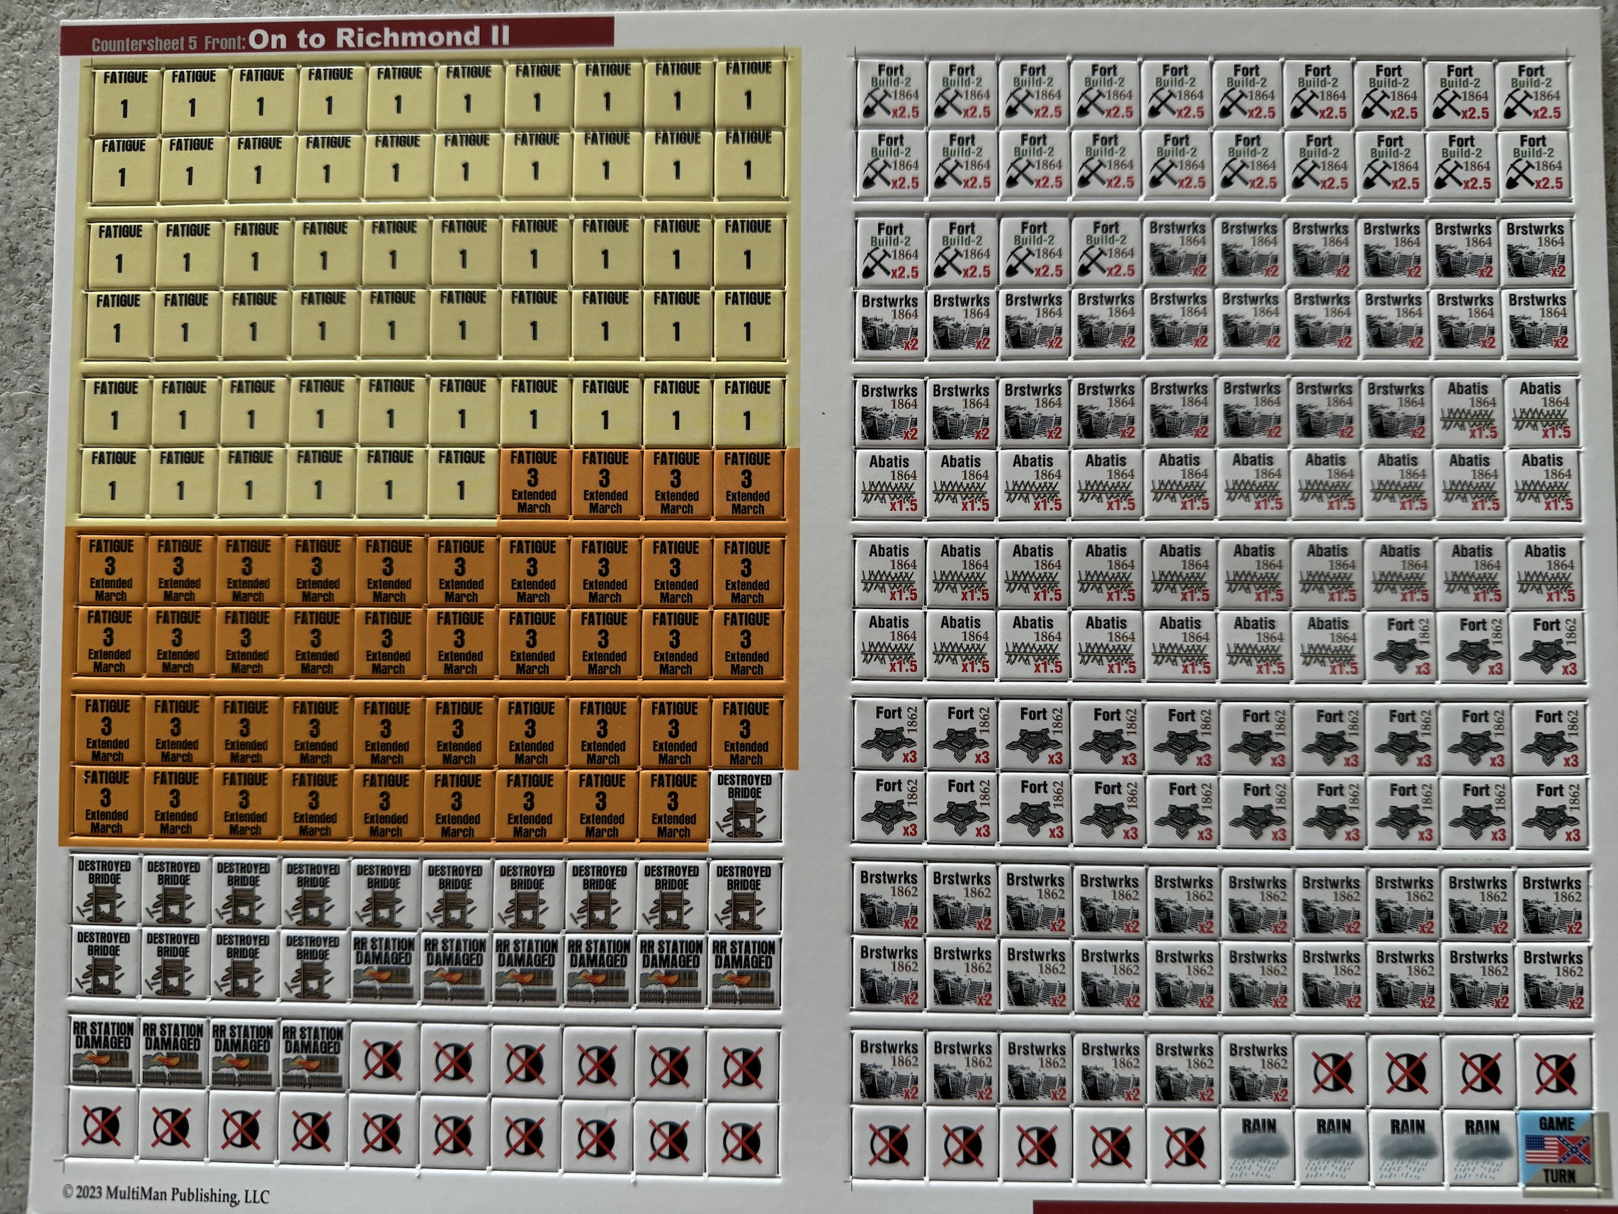
Task: Click crossed-out circle marker left of first RAIN
Action: click(x=1184, y=1145)
